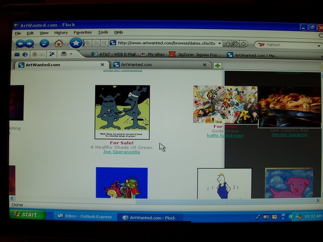Click the printer icon in the toolbar
The image size is (323, 242).
pyautogui.click(x=64, y=54)
